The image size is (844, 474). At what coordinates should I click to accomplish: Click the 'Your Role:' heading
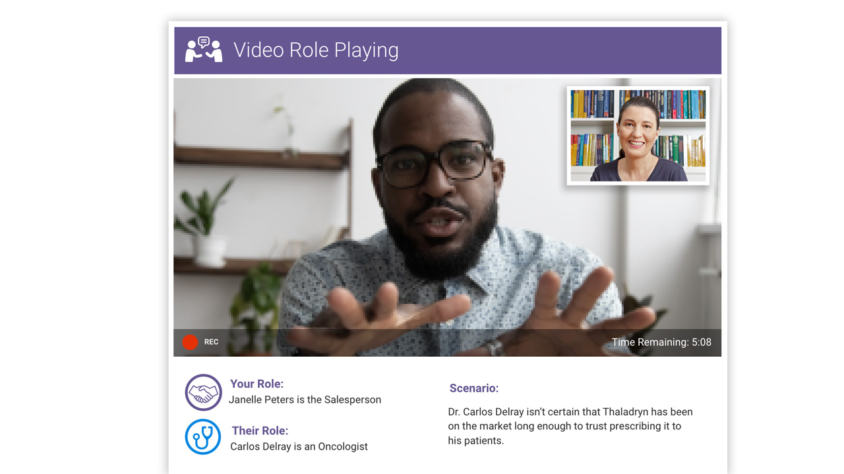tap(256, 384)
